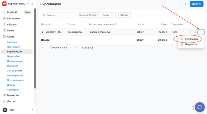Open Фасування in the sidebar
Image resolution: width=207 pixels, height=114 pixels.
13,90
